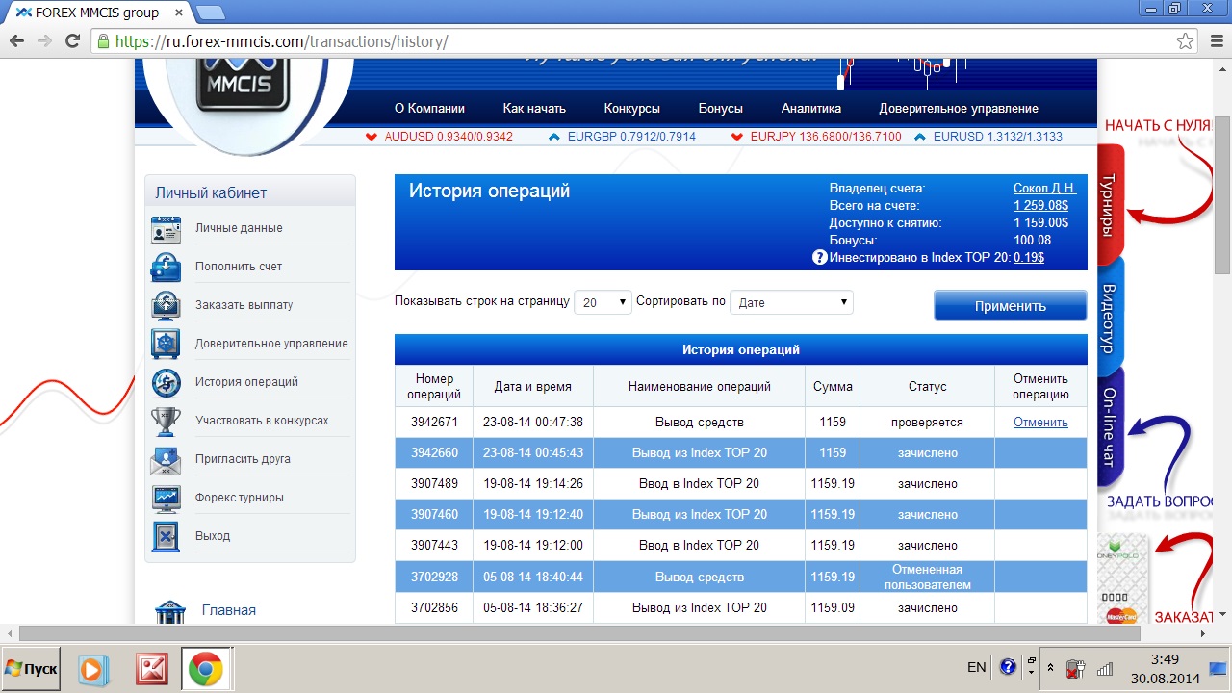
Task: Click the 1 259.08$ balance link
Action: click(1040, 206)
